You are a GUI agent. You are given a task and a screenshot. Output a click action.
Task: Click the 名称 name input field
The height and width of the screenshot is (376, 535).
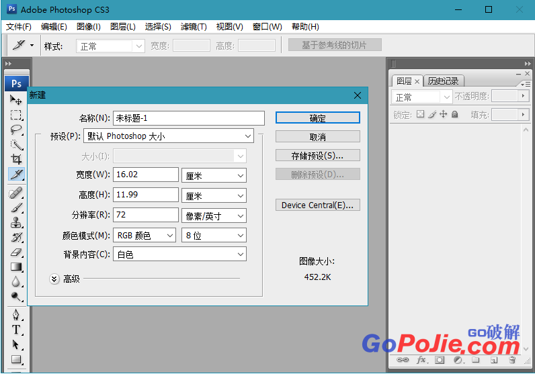tap(189, 118)
